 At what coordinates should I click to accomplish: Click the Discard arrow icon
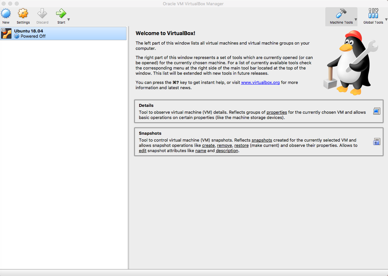pos(42,13)
